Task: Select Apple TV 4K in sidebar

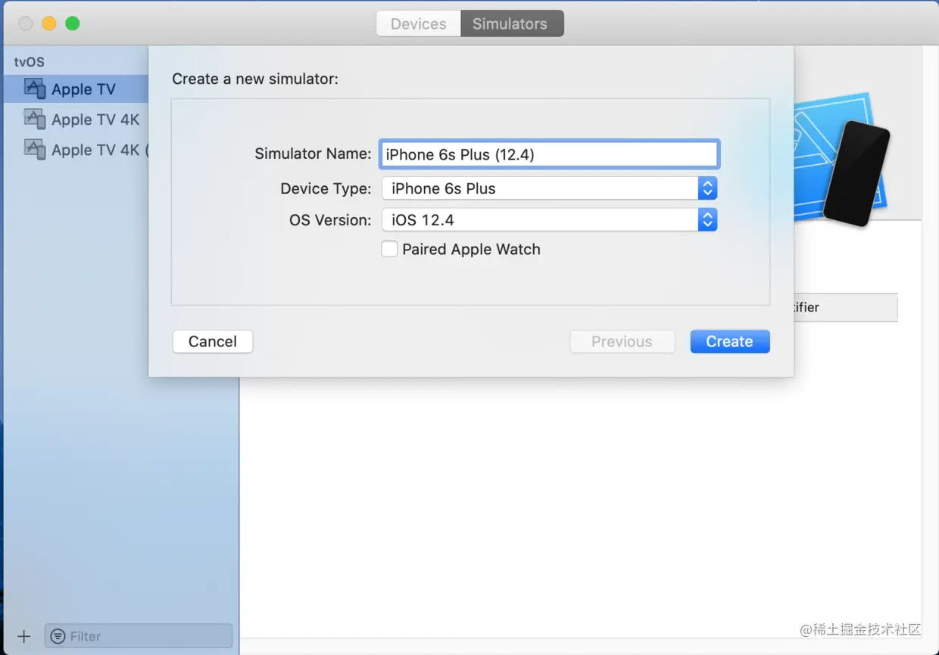Action: point(76,119)
